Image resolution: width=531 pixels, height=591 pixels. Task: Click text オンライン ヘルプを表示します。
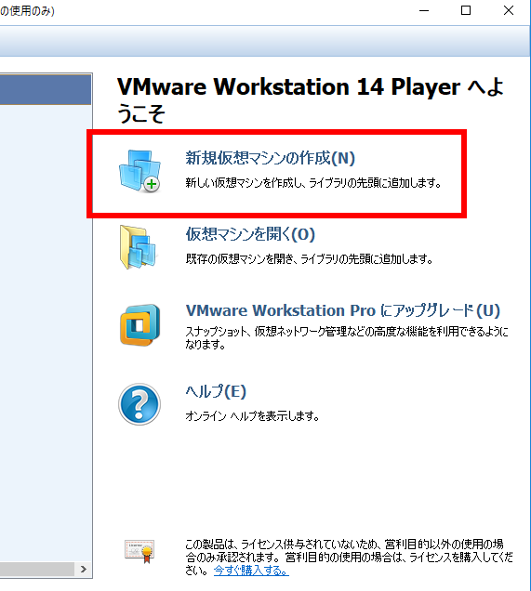point(252,416)
